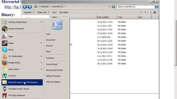Open the Organize dropdown menu
This screenshot has width=177, height=99.
(29, 12)
